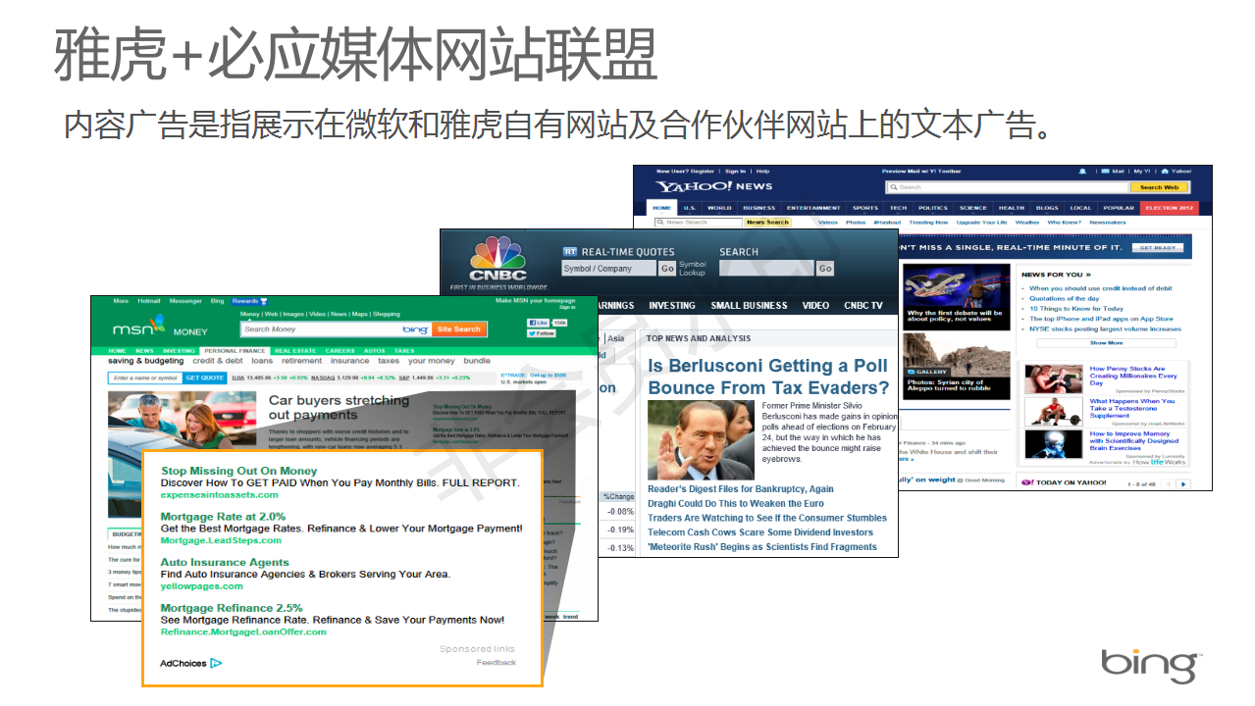Click the Twitter Follow button on MSN

542,333
